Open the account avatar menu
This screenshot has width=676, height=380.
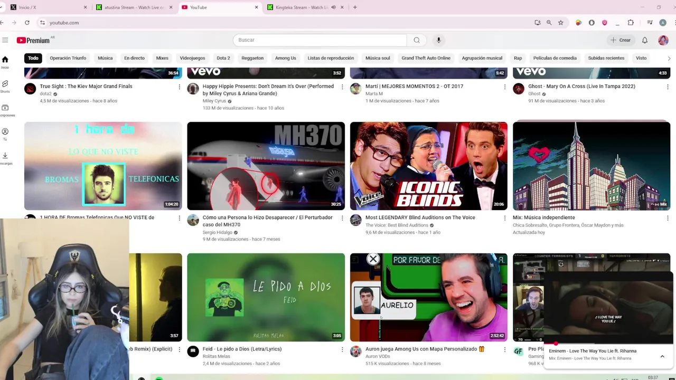[x=663, y=40]
